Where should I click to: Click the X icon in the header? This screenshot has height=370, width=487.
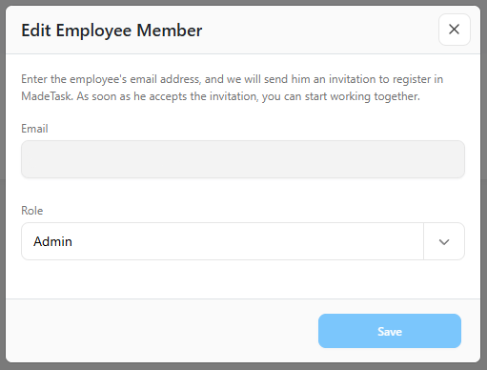pyautogui.click(x=454, y=30)
